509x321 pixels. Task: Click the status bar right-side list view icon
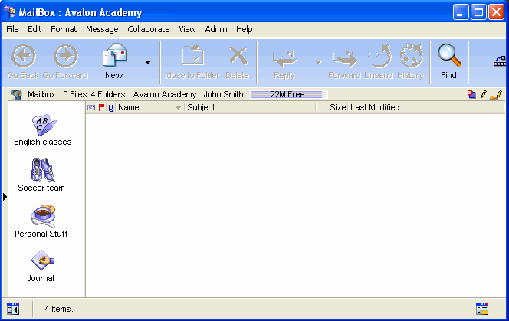(482, 309)
